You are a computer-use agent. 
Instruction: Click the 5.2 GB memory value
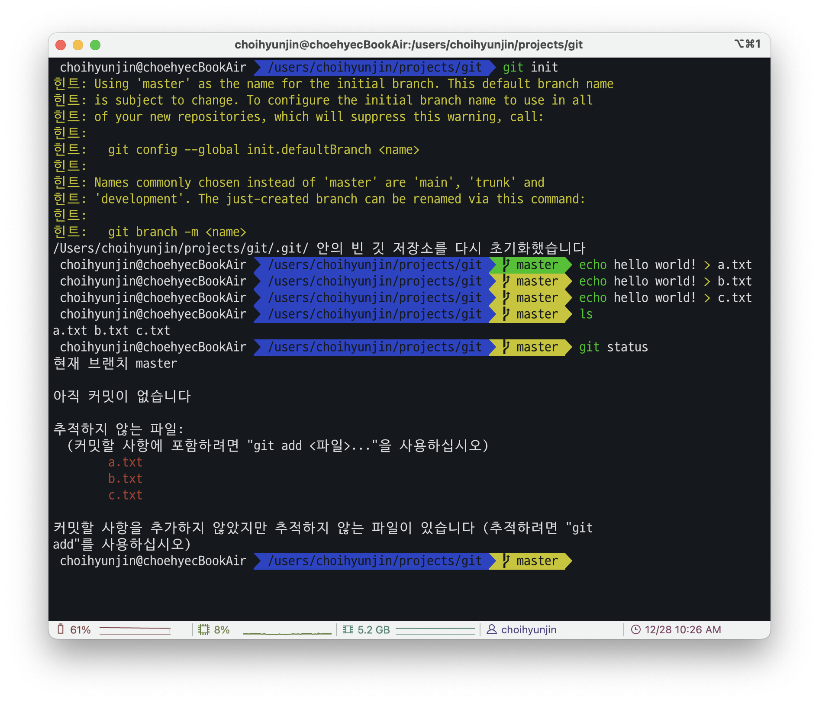pyautogui.click(x=374, y=630)
